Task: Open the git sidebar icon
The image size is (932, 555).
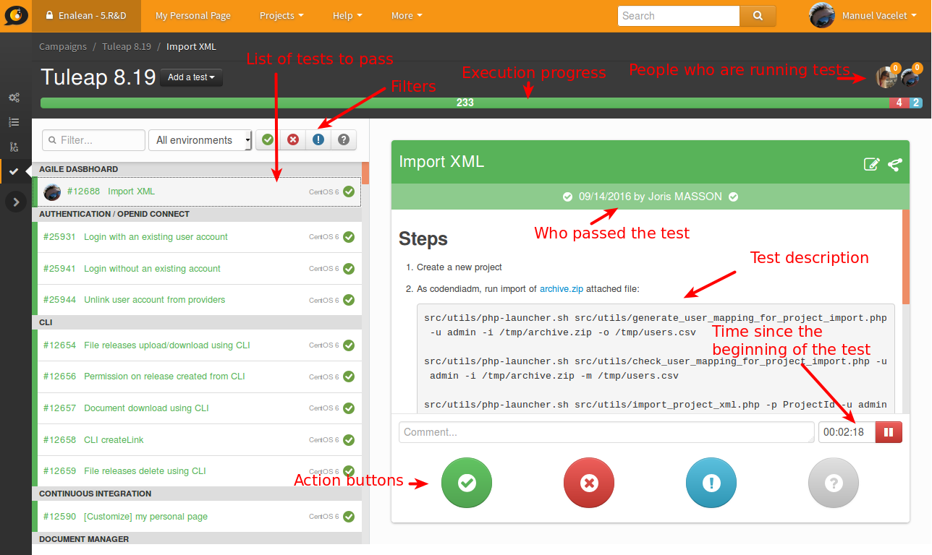Action: 14,147
